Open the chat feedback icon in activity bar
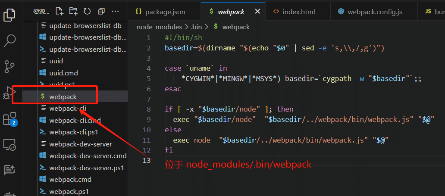445x196 pixels. 9,170
